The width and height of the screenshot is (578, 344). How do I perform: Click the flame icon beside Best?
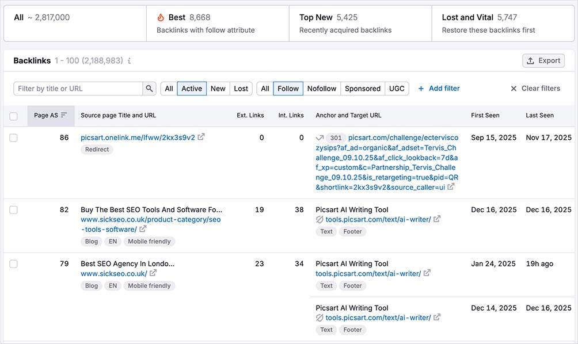(161, 17)
